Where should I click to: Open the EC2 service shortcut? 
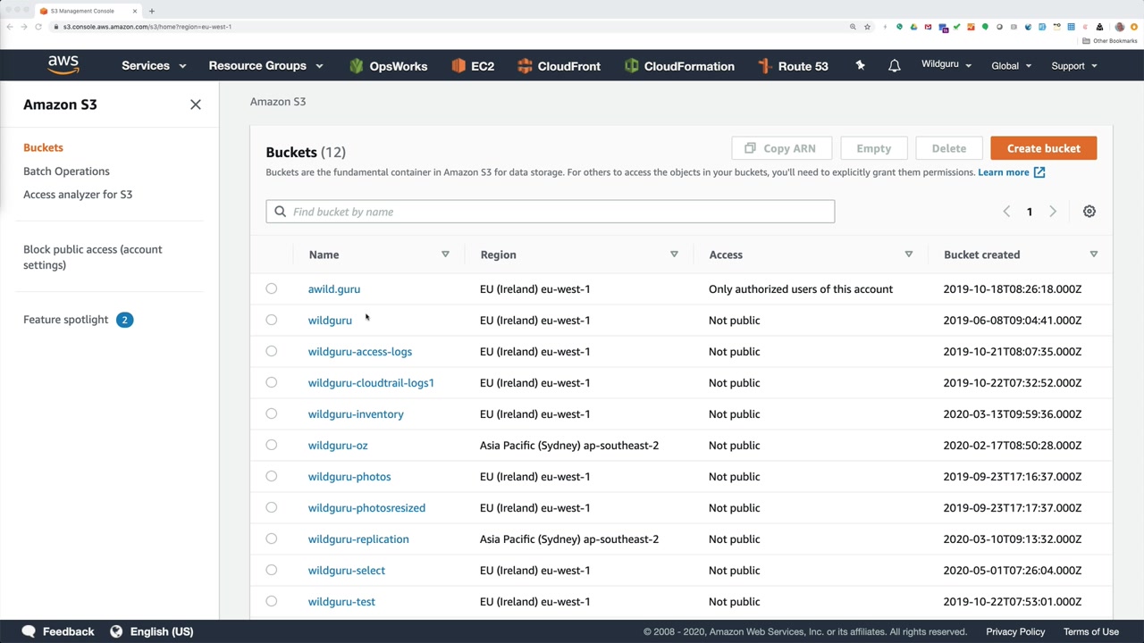tap(473, 66)
